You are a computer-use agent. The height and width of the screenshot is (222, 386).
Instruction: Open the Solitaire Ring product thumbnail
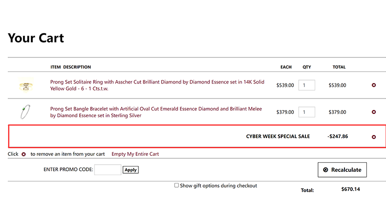point(26,85)
